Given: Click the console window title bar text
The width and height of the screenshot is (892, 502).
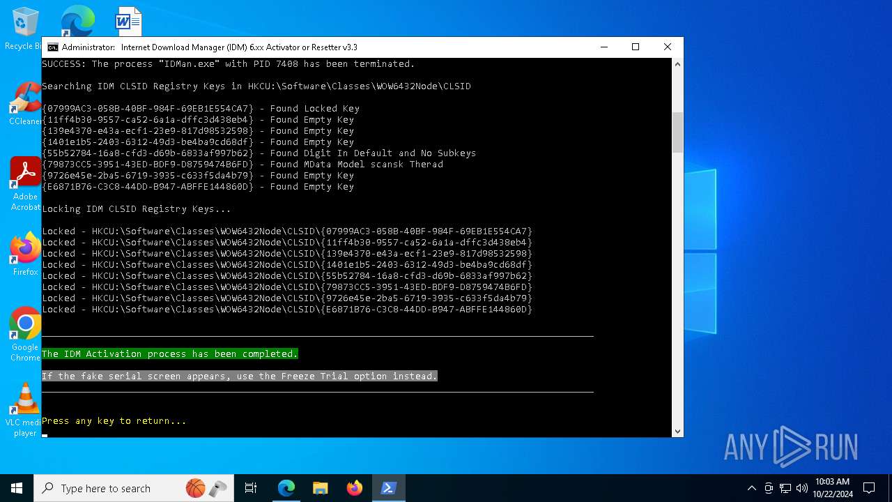Looking at the screenshot, I should [210, 47].
